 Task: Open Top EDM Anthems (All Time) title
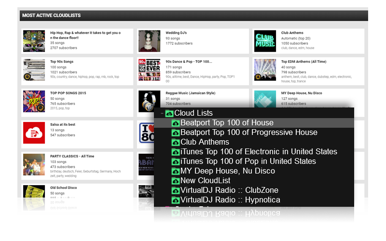[x=304, y=62]
